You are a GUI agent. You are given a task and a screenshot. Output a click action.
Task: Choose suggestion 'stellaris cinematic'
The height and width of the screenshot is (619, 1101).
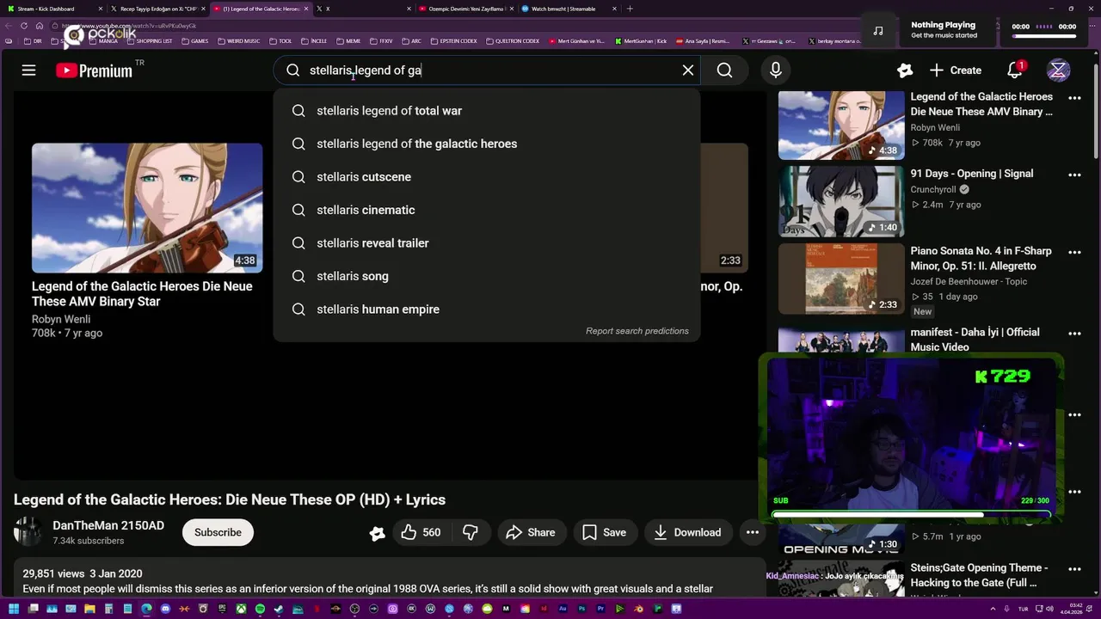pos(487,210)
